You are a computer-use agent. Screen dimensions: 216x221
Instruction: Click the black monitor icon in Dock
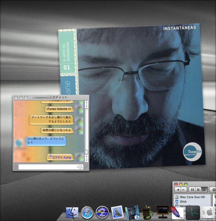pos(163,212)
